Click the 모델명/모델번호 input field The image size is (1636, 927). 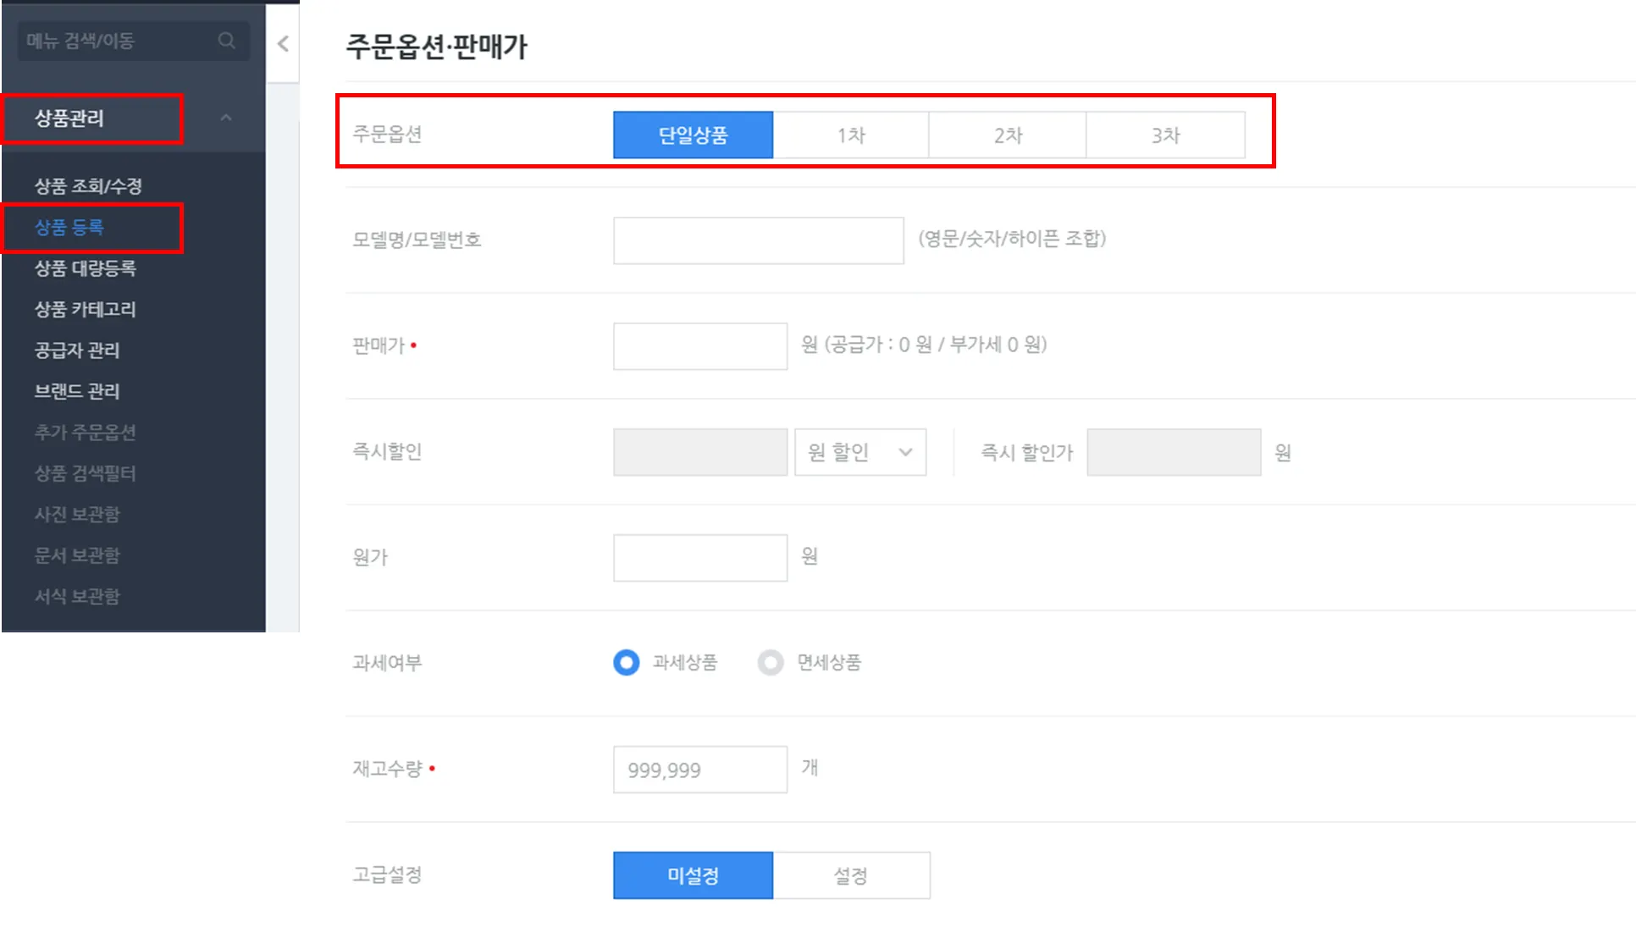click(758, 240)
